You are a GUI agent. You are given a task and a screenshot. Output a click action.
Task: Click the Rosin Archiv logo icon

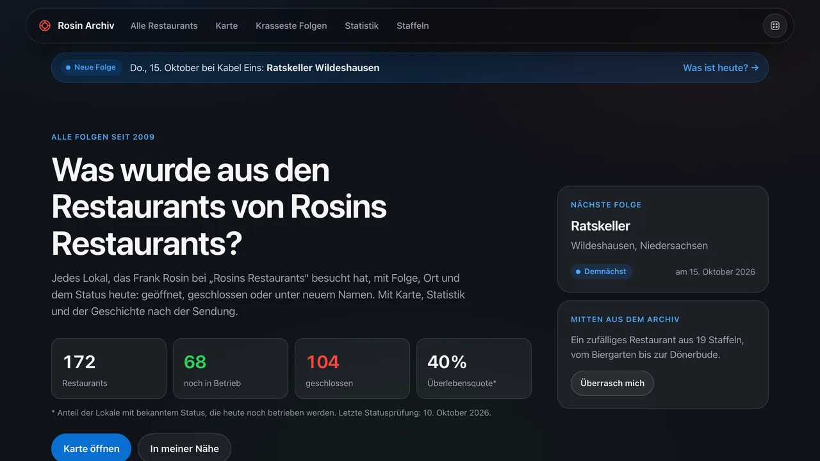point(45,26)
